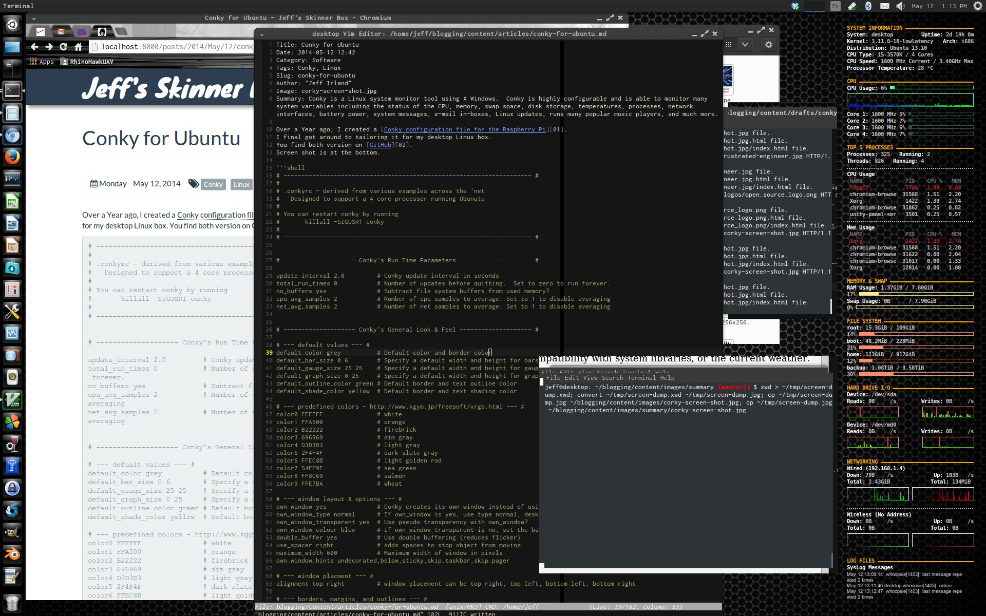This screenshot has height=616, width=986.
Task: Switch to GVim via launcher icon
Action: 12,400
